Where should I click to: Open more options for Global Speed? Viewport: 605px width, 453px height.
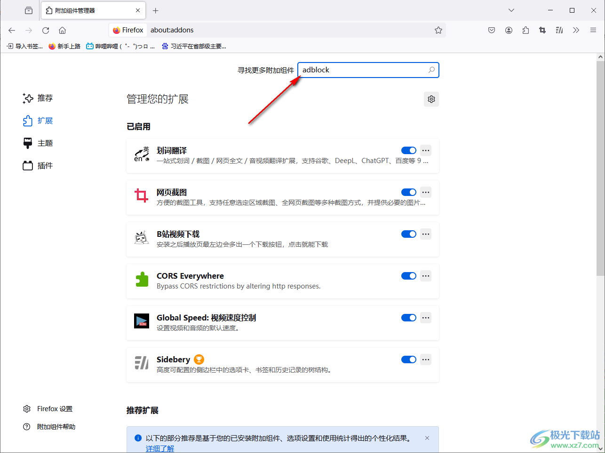tap(426, 318)
